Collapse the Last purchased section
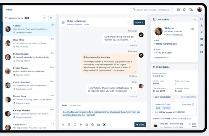This screenshot has height=136, width=209. 153,97
